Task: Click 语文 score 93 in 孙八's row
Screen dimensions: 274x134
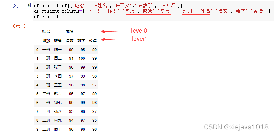Action: pos(71,111)
